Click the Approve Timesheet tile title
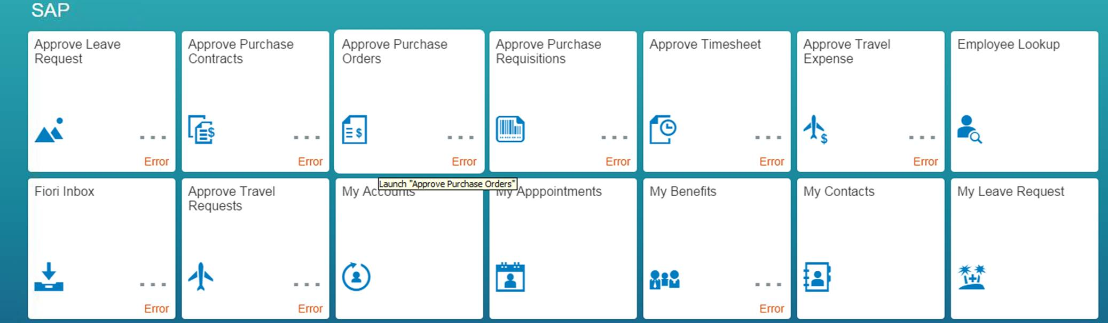Screen dimensions: 1108x323 tap(705, 44)
